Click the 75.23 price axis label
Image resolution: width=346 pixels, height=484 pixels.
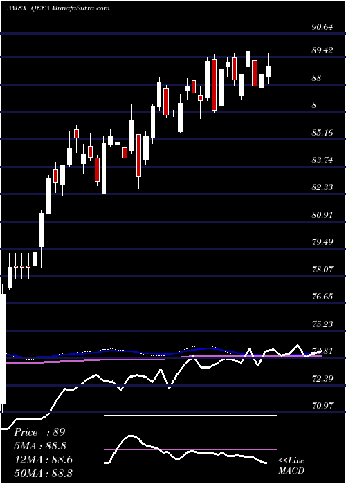[322, 324]
